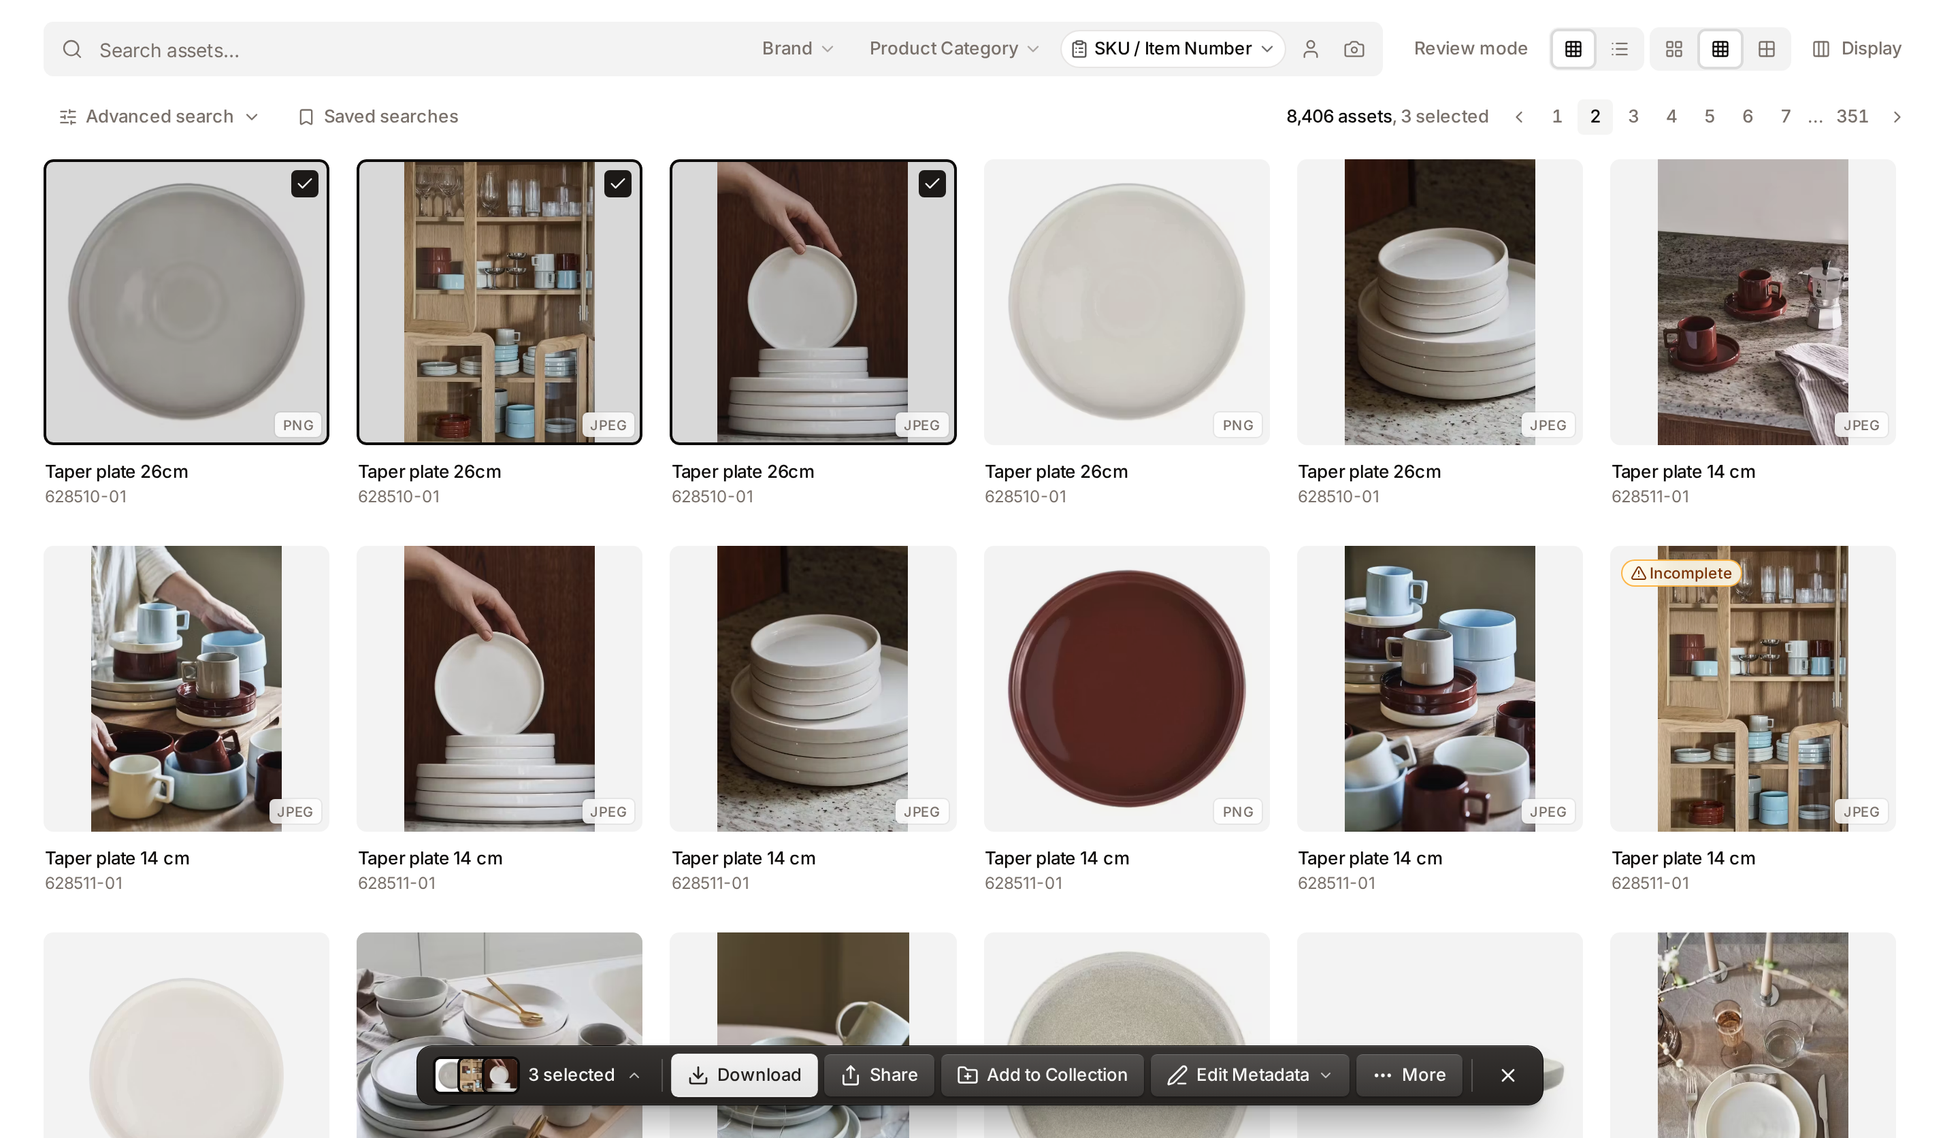The image size is (1960, 1138).
Task: Download the selected assets
Action: [744, 1075]
